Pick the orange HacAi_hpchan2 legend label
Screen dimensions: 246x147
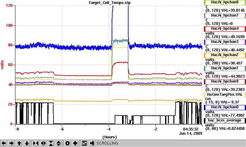click(x=225, y=55)
